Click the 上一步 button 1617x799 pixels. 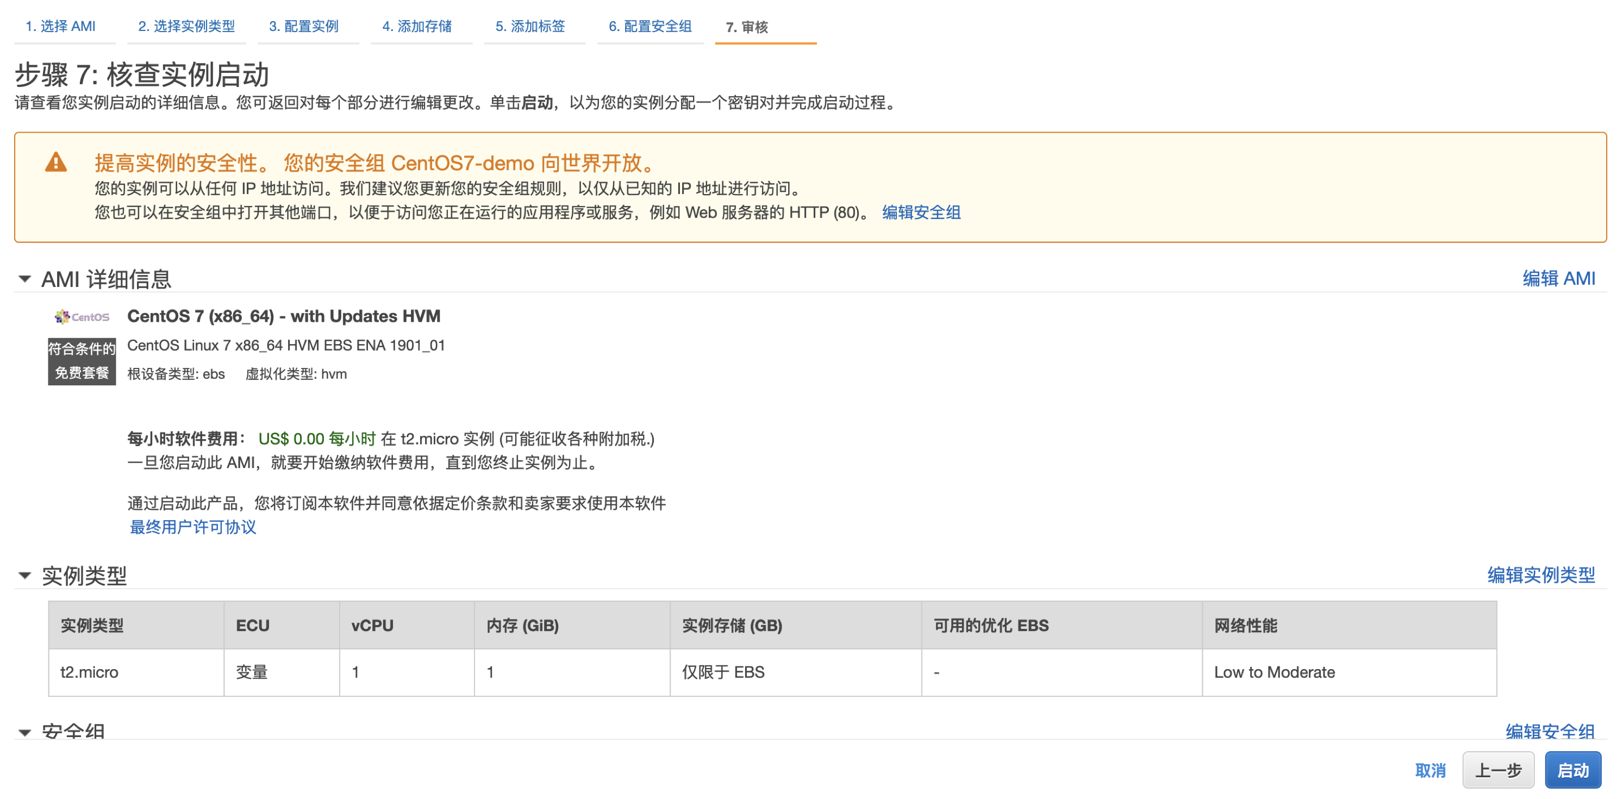(1498, 770)
